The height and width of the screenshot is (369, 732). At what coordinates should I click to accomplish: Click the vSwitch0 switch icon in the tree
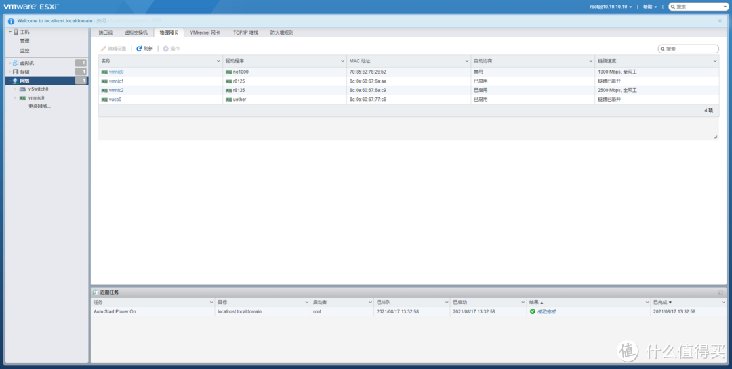click(x=22, y=89)
